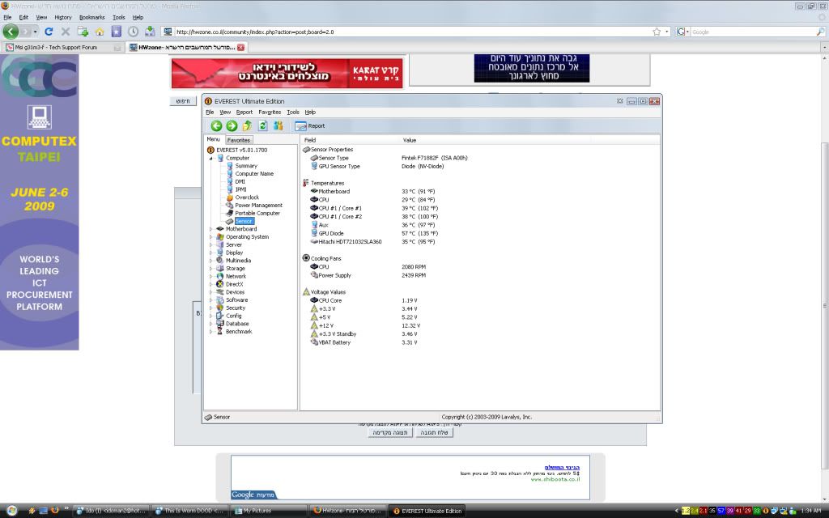The height and width of the screenshot is (518, 829).
Task: Expand the Network tree node
Action: click(211, 277)
